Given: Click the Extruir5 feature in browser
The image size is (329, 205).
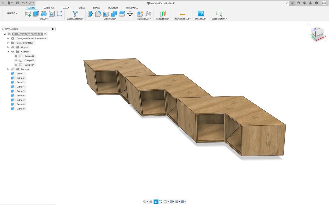Looking at the screenshot, I should click(20, 91).
